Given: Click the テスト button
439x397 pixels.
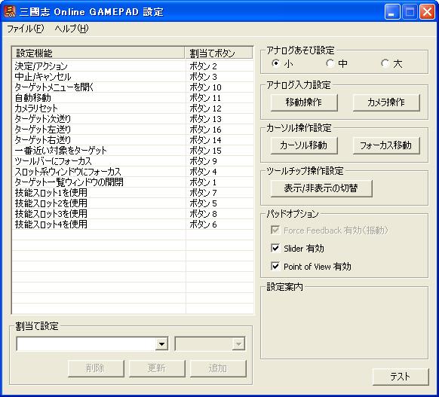Looking at the screenshot, I should (401, 377).
